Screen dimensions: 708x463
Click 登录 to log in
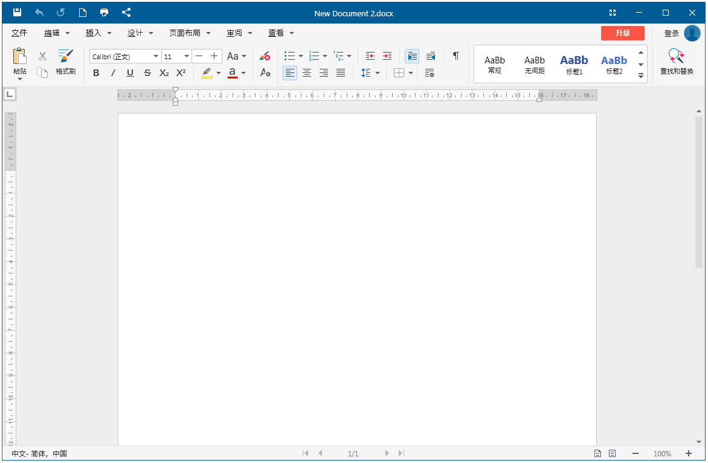click(671, 33)
